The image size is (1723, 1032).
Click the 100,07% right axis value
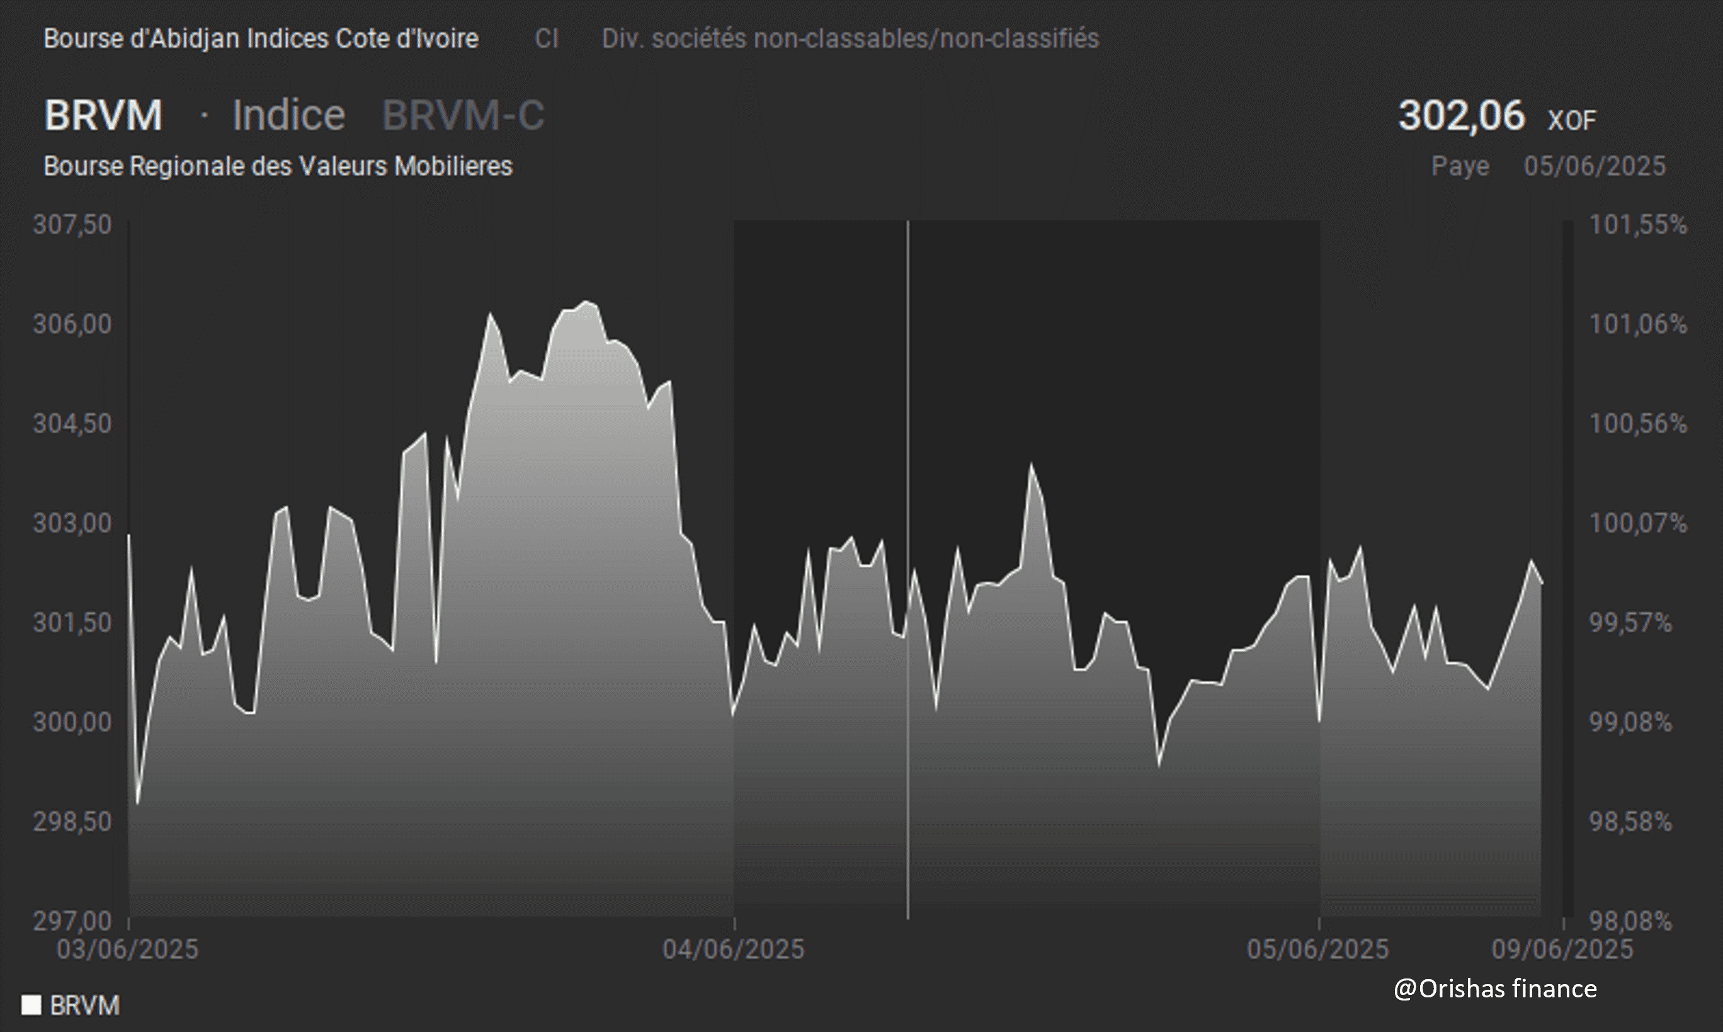tap(1638, 523)
